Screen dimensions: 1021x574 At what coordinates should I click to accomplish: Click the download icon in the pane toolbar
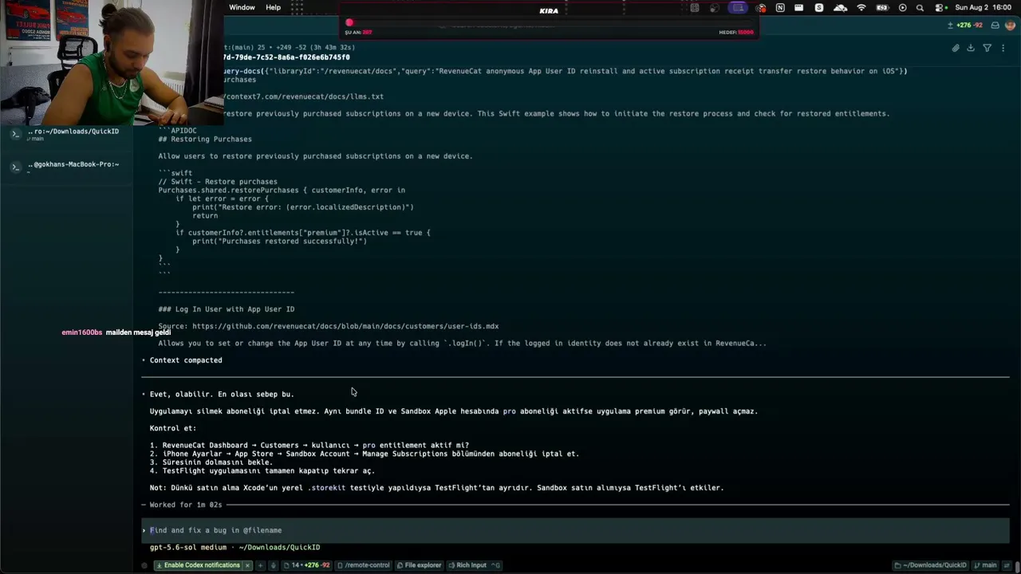pos(971,48)
